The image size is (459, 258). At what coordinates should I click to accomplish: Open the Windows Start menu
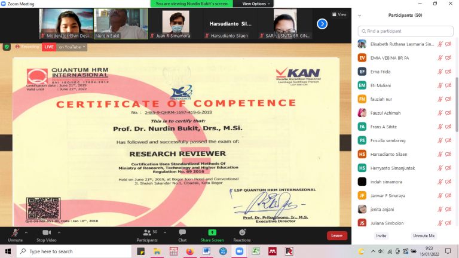[x=8, y=251]
